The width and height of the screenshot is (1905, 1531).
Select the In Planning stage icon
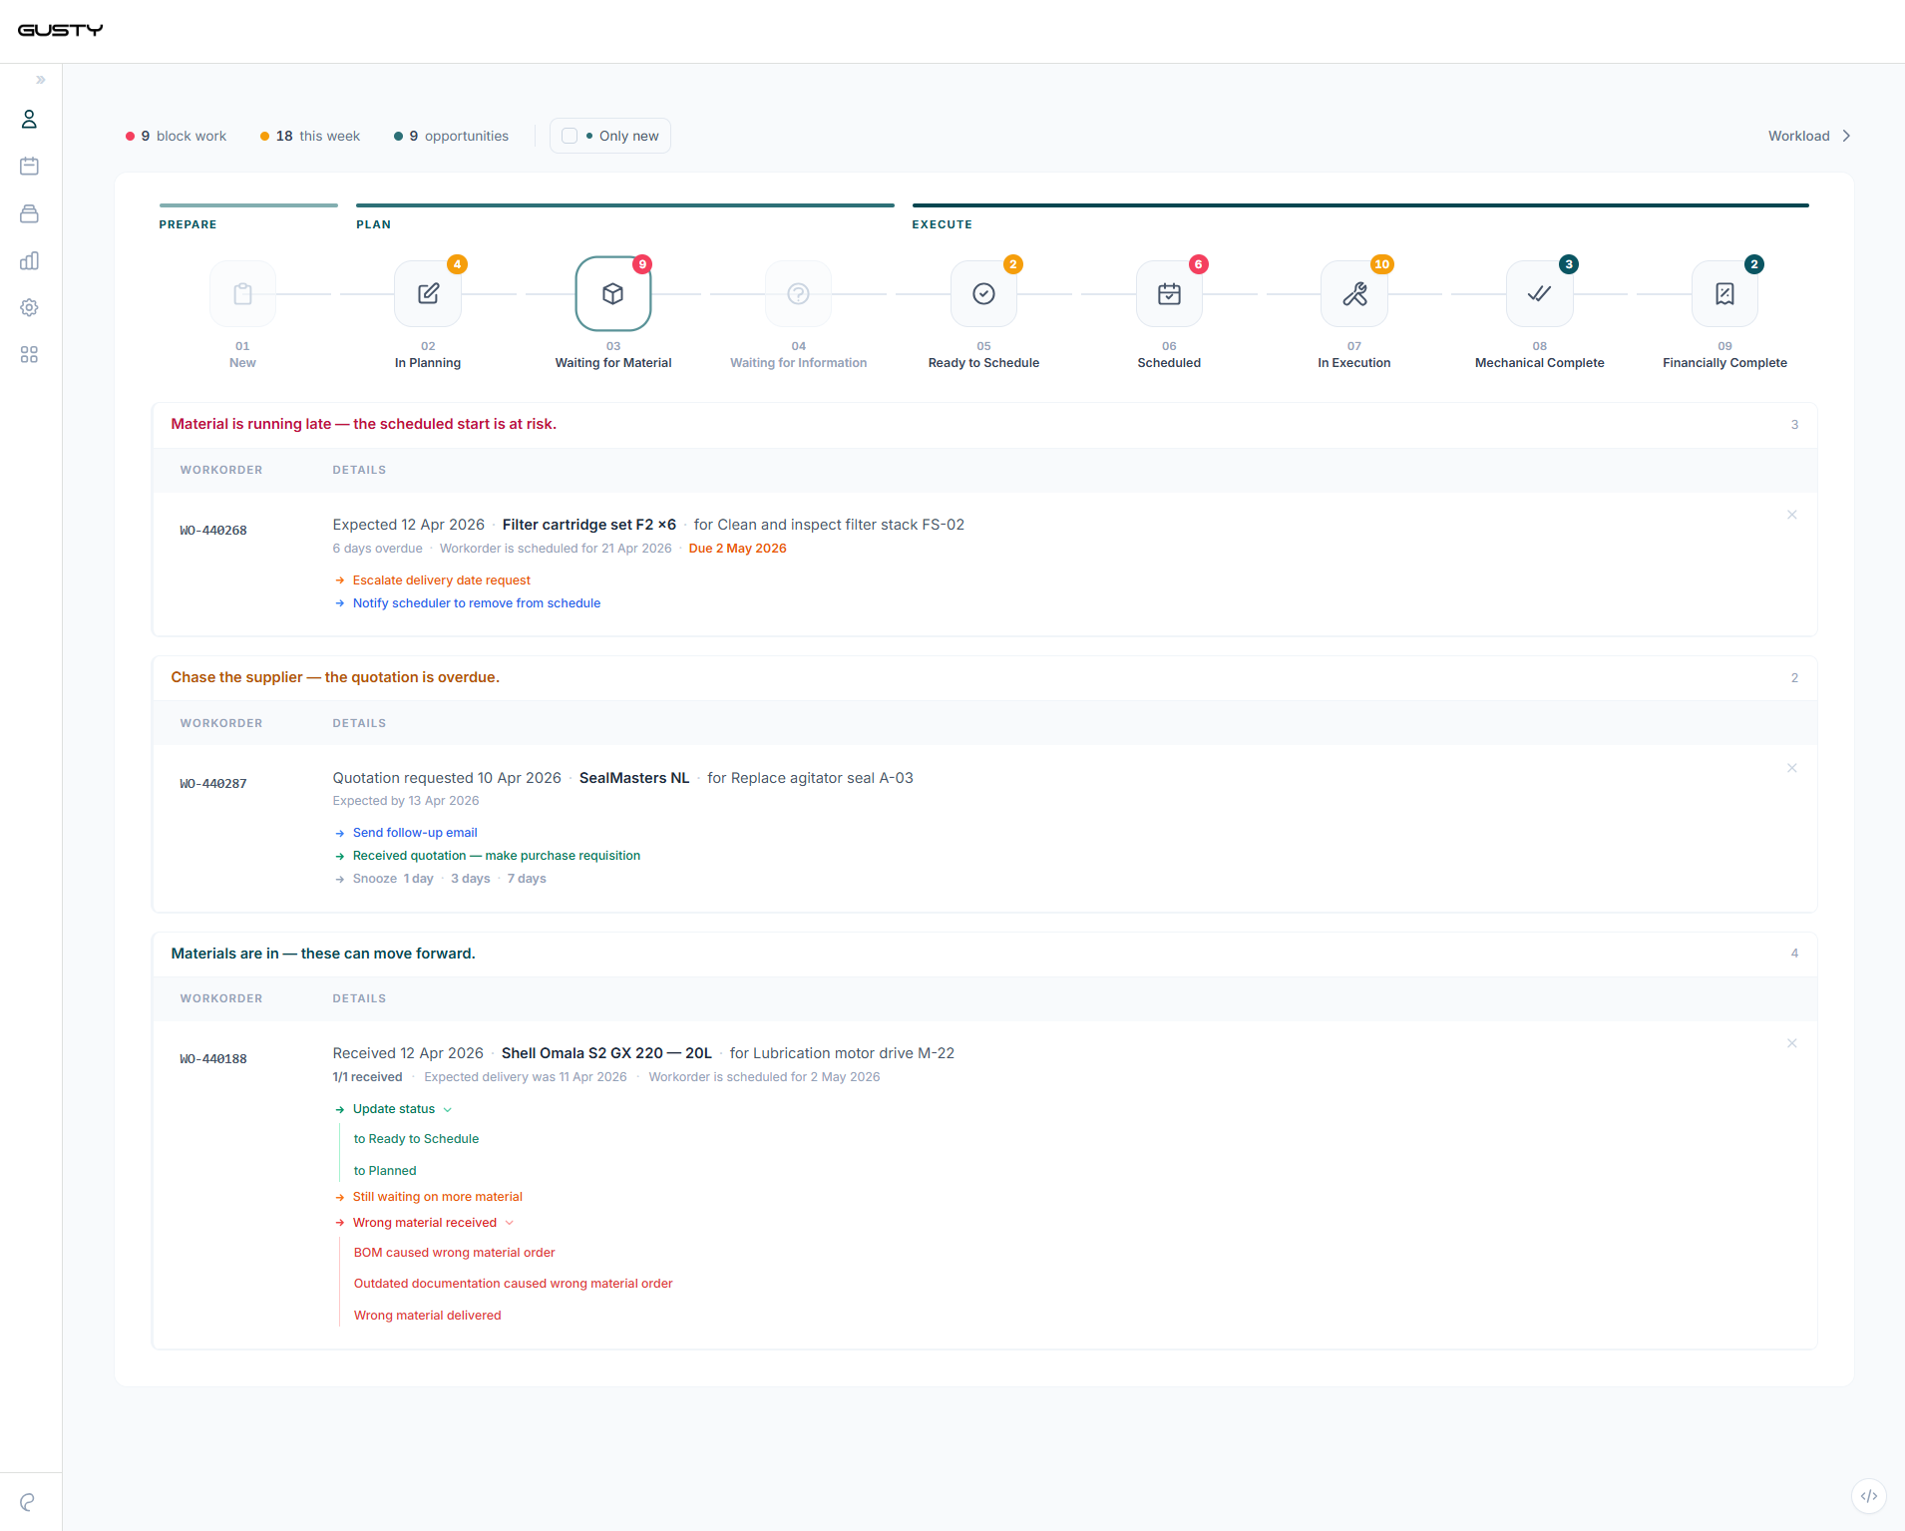point(428,293)
